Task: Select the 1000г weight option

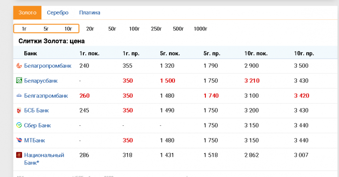Action: (x=200, y=29)
